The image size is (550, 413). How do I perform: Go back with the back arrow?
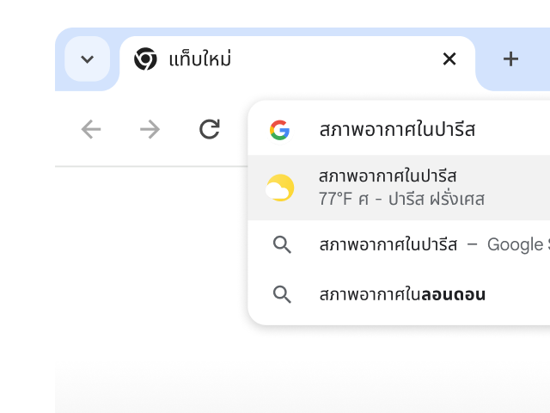click(91, 129)
